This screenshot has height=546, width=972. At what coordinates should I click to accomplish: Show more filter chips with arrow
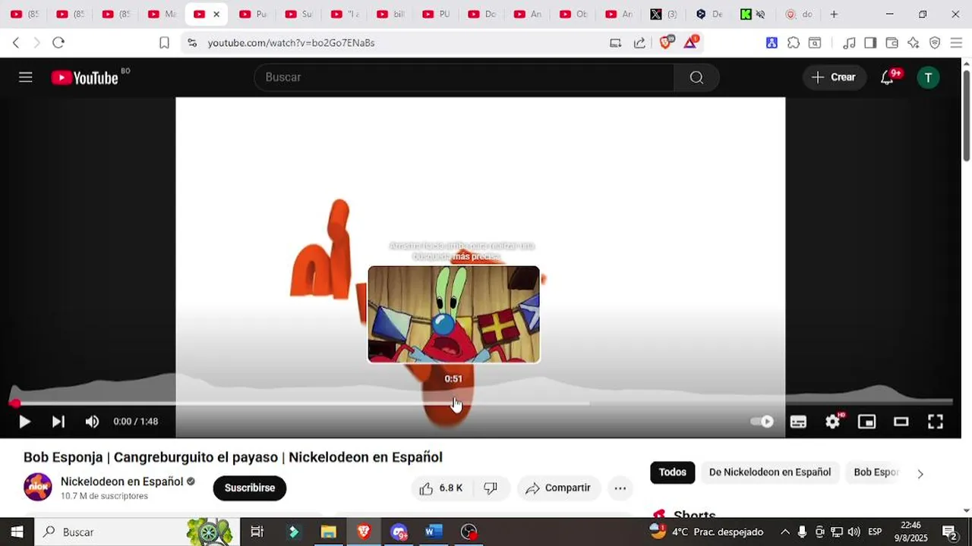(x=920, y=474)
